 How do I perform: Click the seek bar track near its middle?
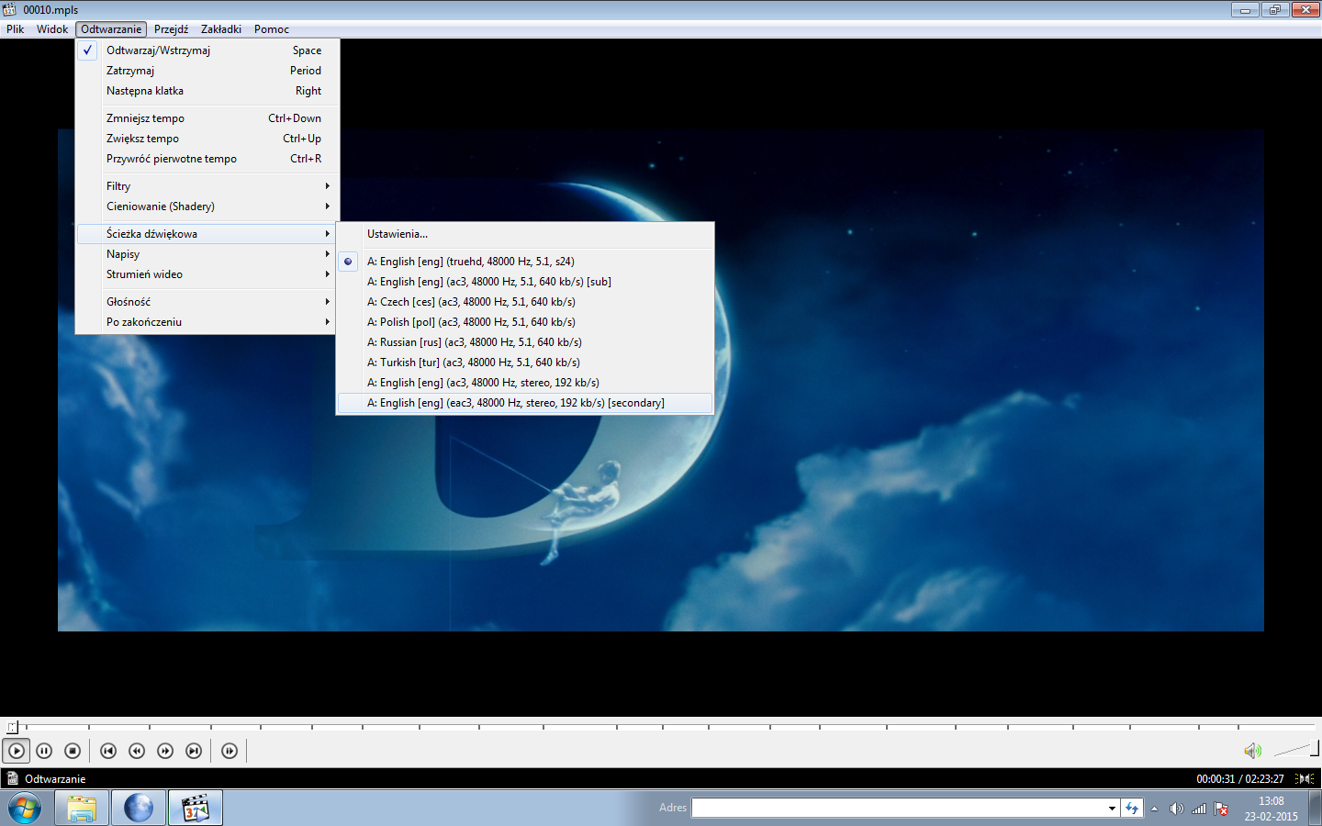[x=661, y=727]
